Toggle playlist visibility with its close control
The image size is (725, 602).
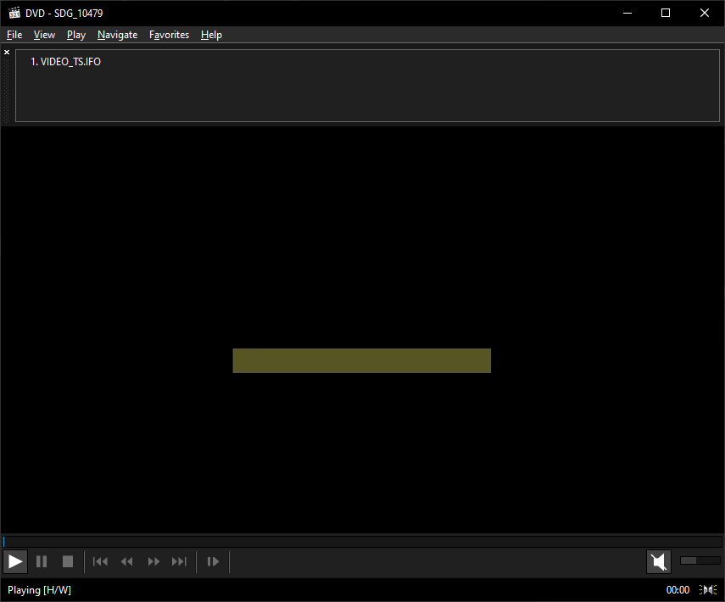6,51
